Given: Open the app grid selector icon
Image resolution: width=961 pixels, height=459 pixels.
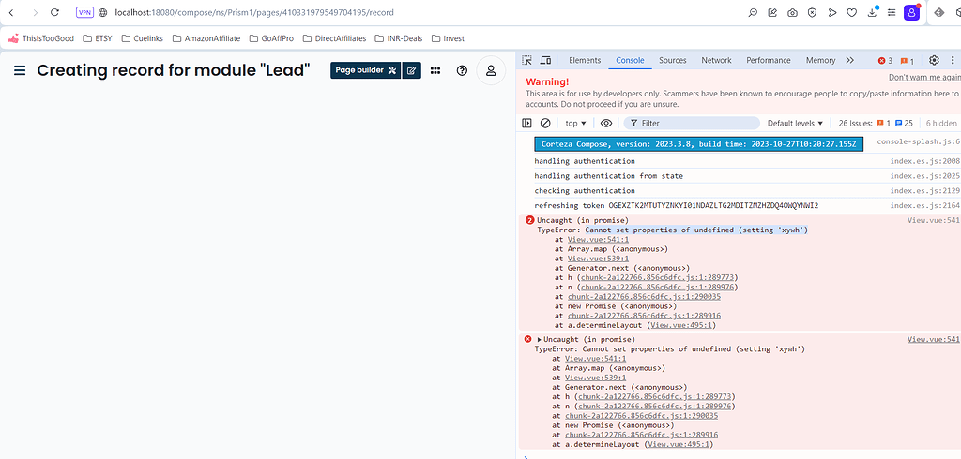Looking at the screenshot, I should (435, 70).
